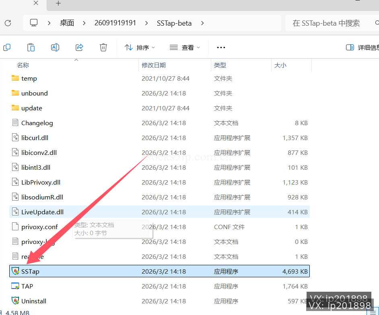
Task: Click the Paste icon in toolbar
Action: tap(31, 47)
